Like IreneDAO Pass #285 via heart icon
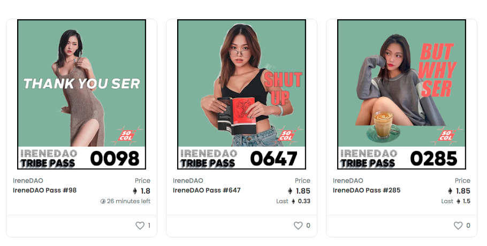This screenshot has width=487, height=246. [x=458, y=226]
